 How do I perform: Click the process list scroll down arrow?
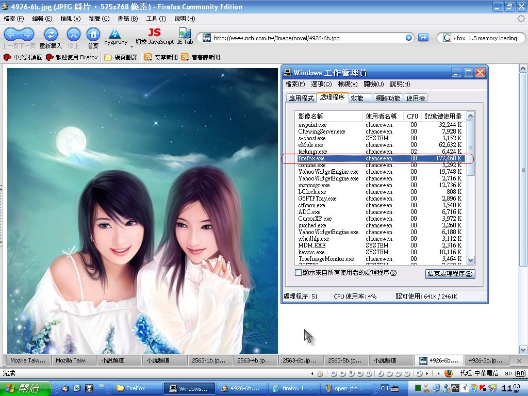click(x=470, y=260)
